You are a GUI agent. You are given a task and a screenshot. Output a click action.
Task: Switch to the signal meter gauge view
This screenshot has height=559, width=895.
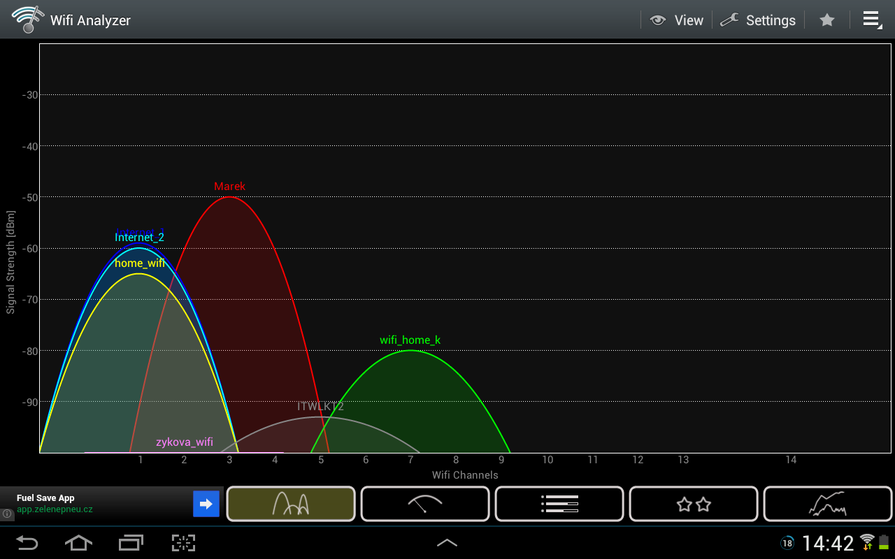pyautogui.click(x=424, y=504)
